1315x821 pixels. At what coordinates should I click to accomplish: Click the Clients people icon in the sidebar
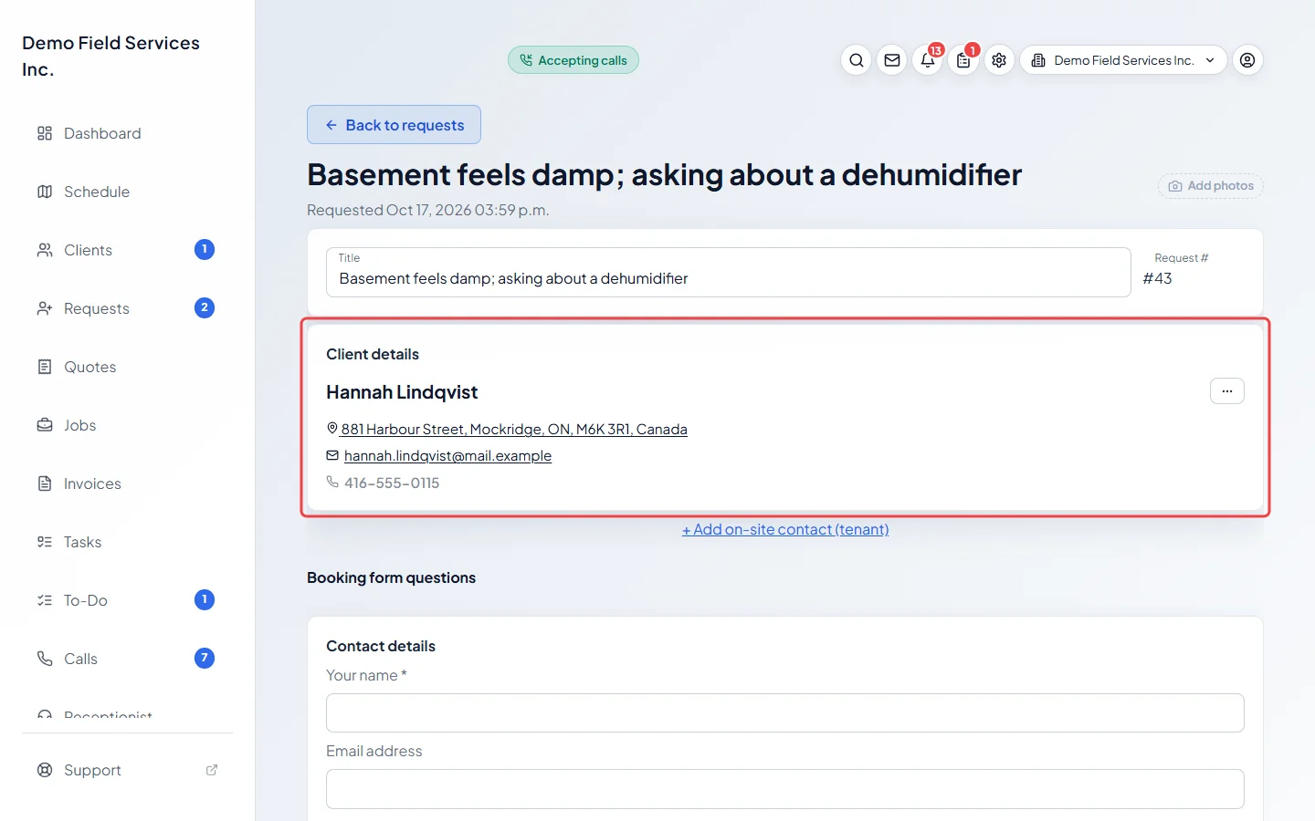point(45,250)
